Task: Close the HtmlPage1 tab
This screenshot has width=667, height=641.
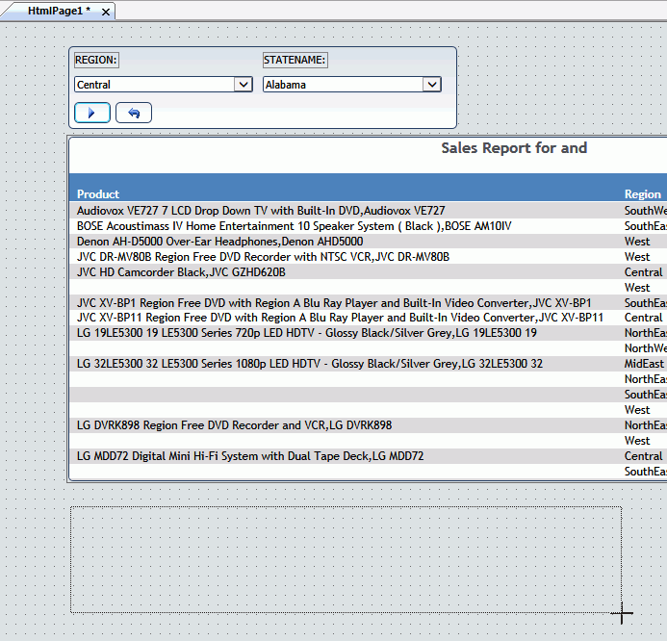Action: pyautogui.click(x=106, y=12)
